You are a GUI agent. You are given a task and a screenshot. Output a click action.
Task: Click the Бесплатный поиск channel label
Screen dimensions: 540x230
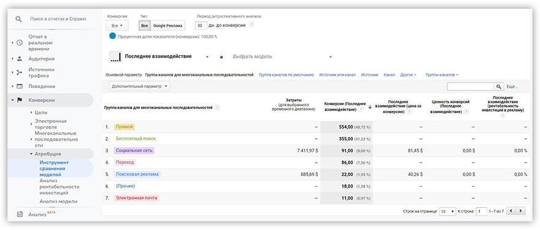136,139
